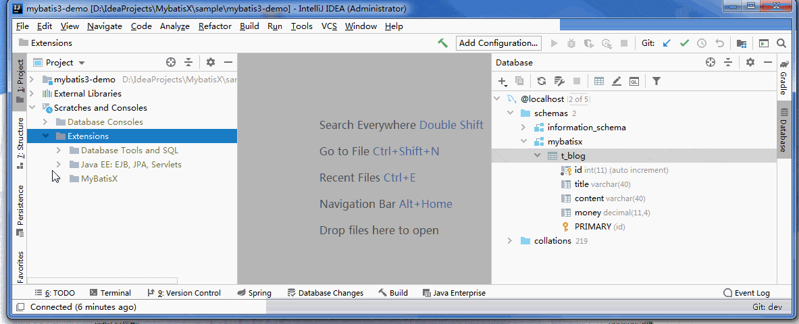Image resolution: width=799 pixels, height=324 pixels.
Task: Collapse all in the Project panel
Action: [x=188, y=62]
